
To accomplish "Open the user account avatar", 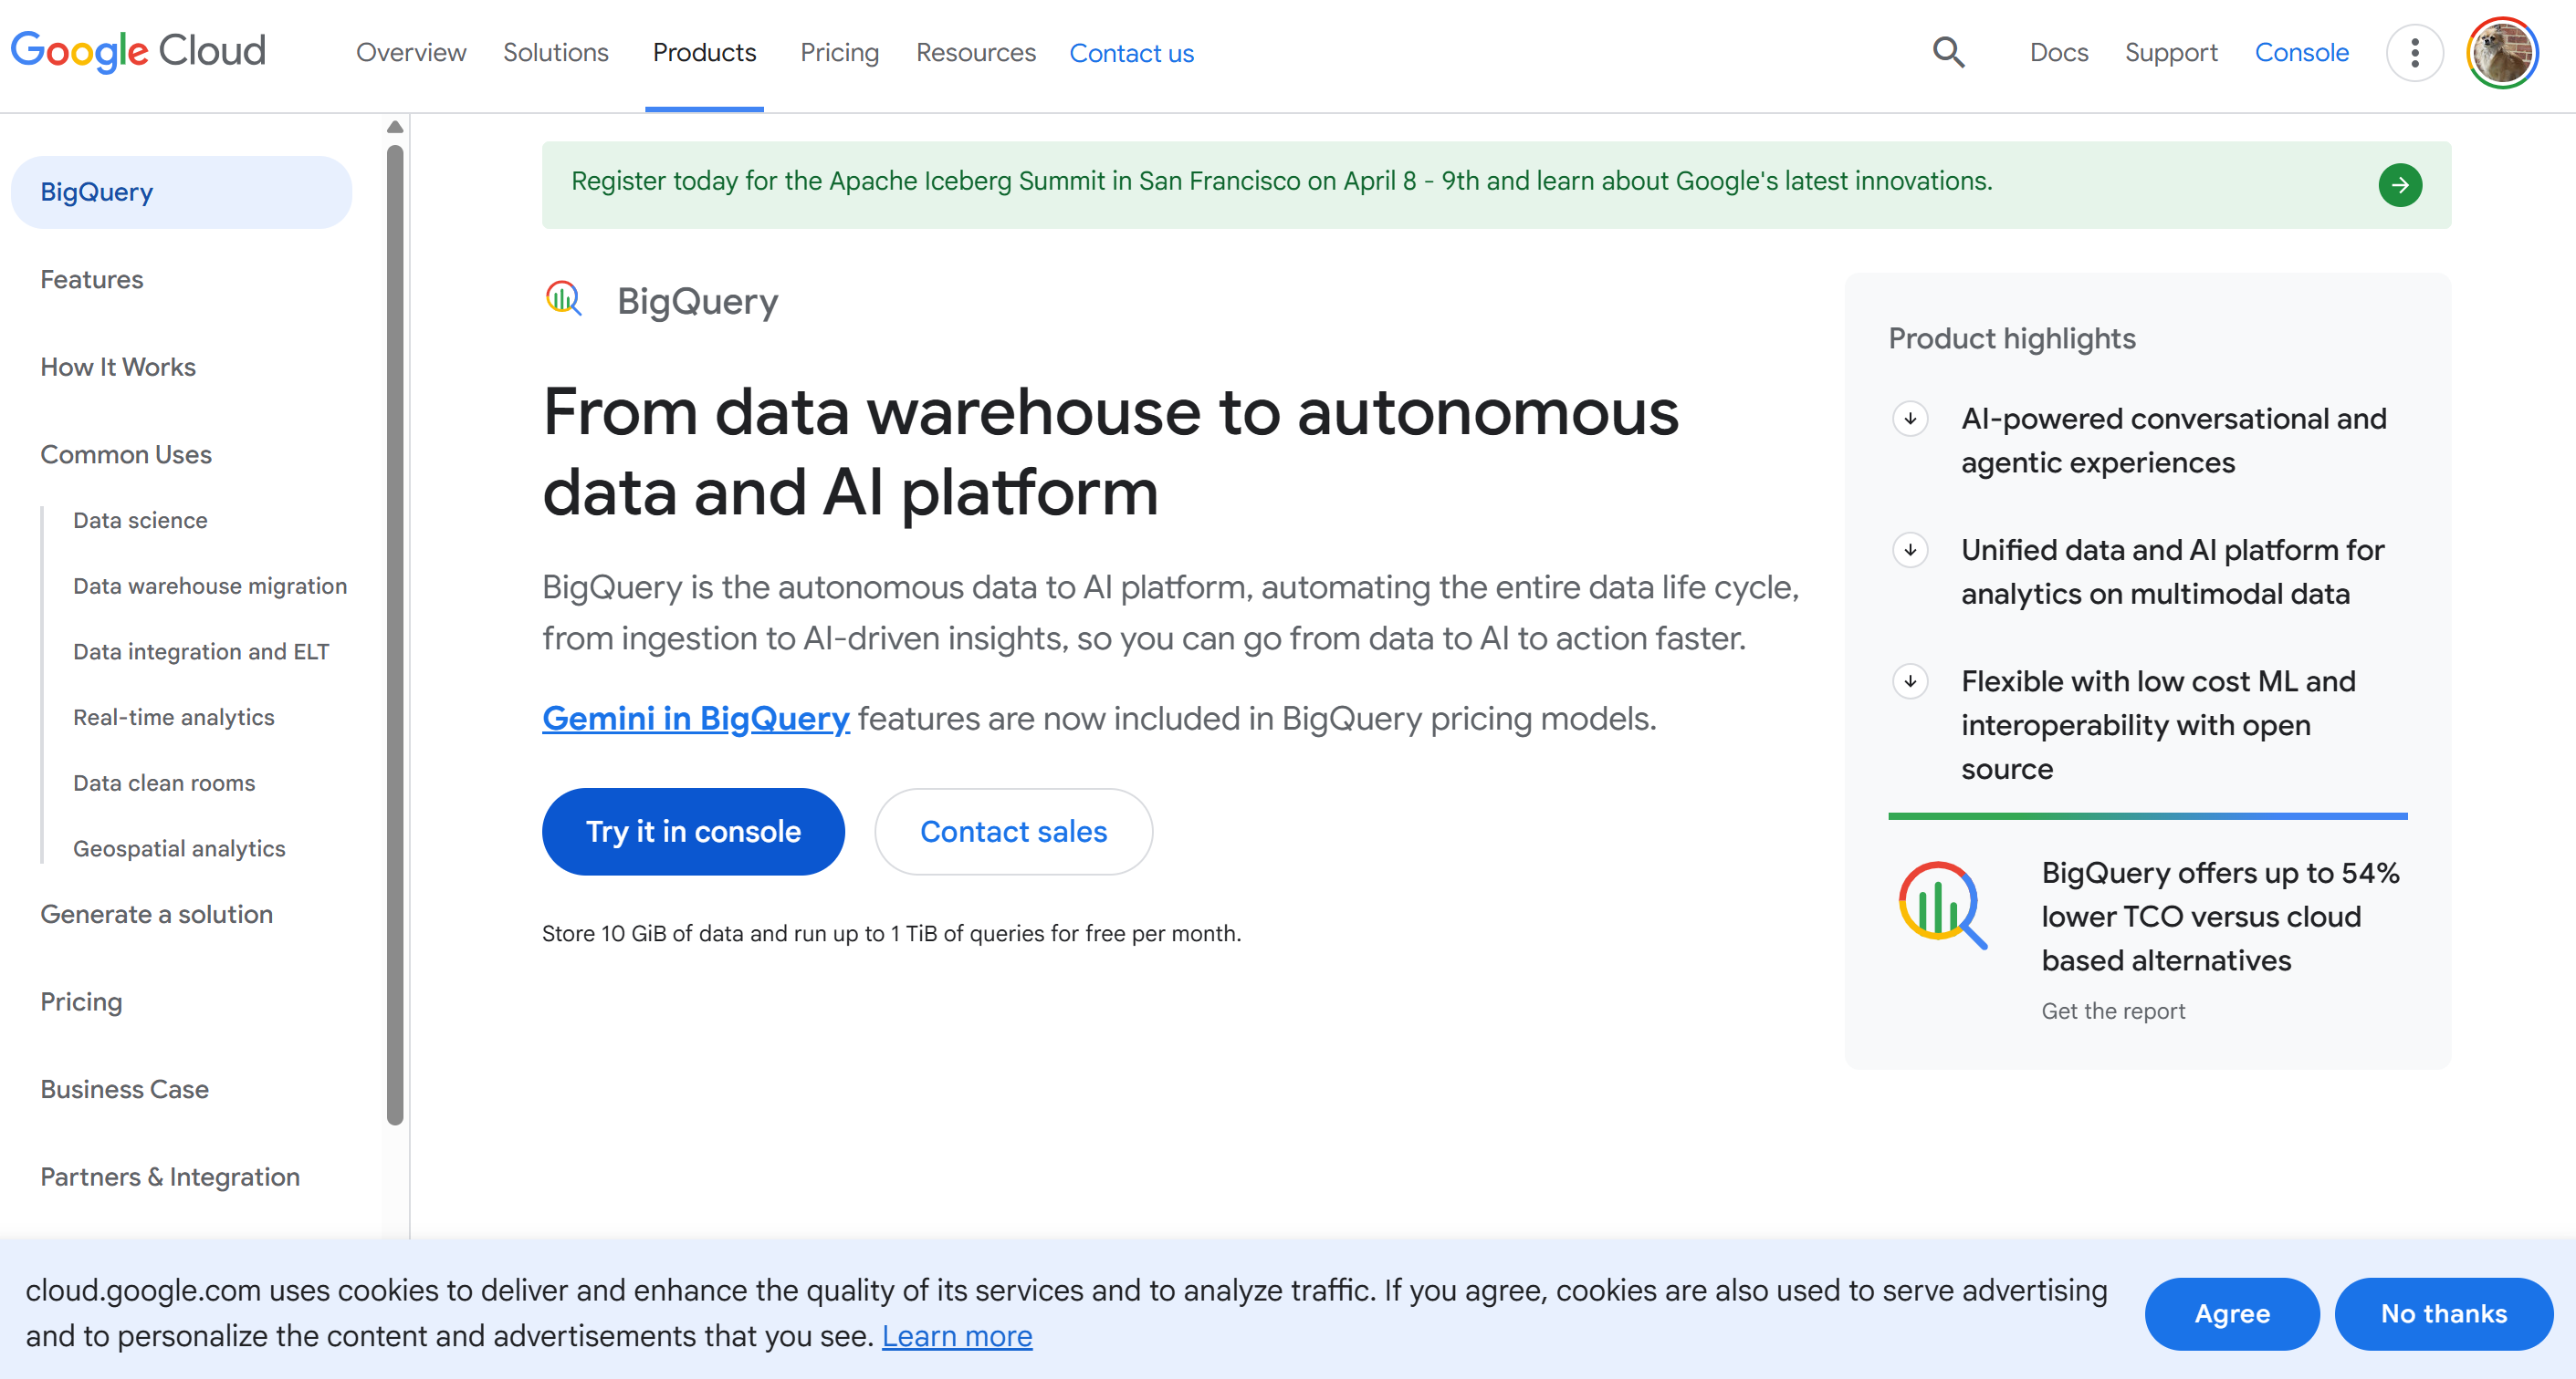I will [x=2501, y=52].
